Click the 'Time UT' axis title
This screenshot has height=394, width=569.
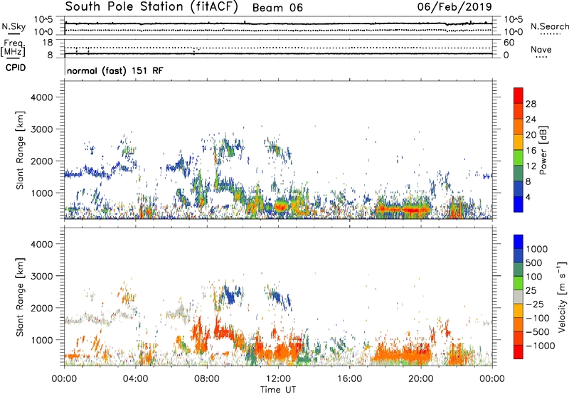278,390
